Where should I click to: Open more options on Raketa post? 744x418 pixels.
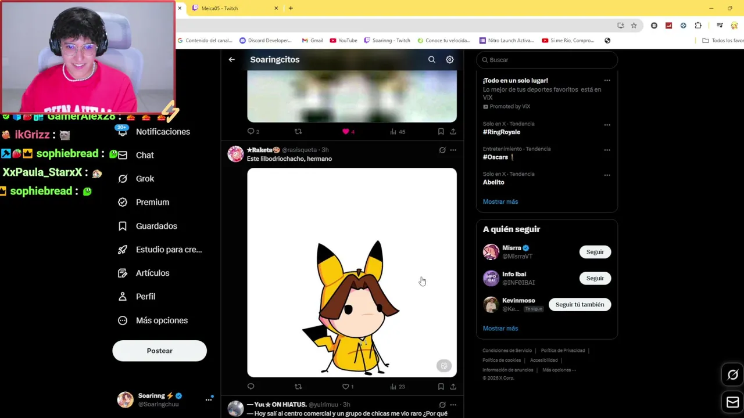(x=453, y=150)
